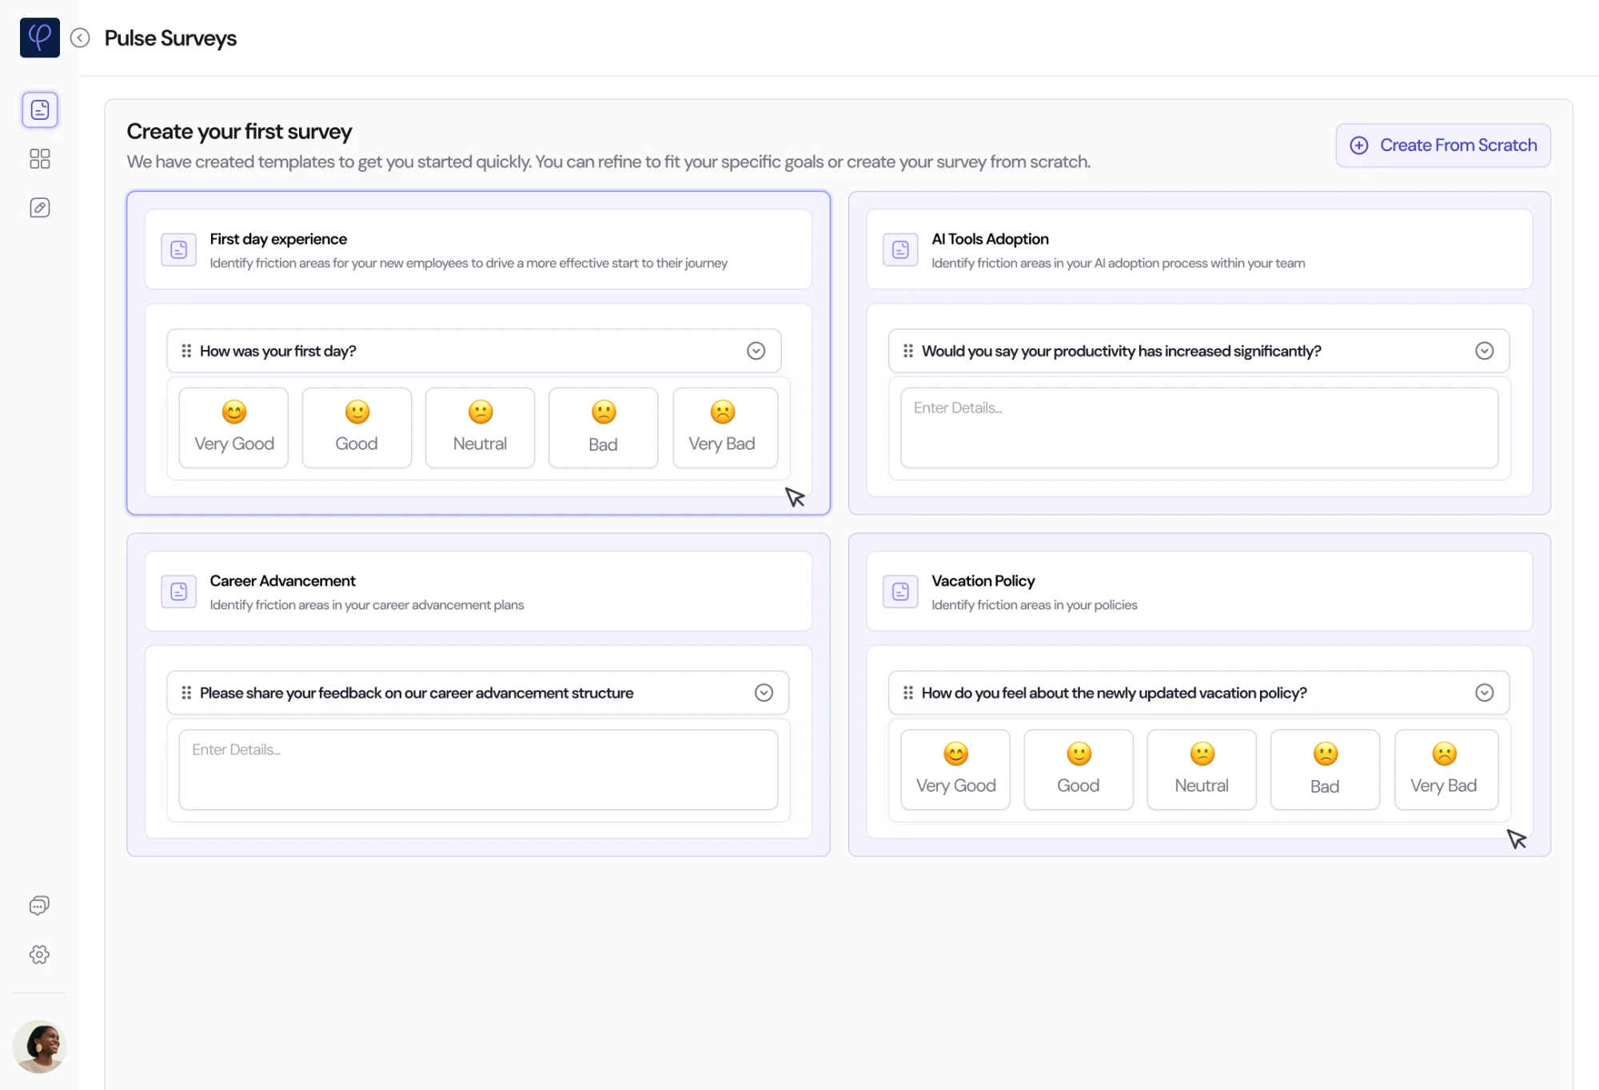
Task: Open the dashboard grid icon in sidebar
Action: point(39,158)
